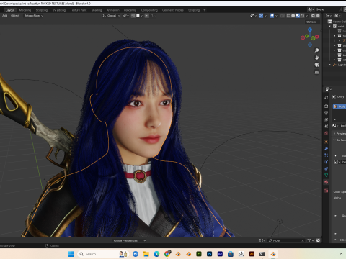This screenshot has width=346, height=259.
Task: Toggle X-ray mode
Action: 283,16
